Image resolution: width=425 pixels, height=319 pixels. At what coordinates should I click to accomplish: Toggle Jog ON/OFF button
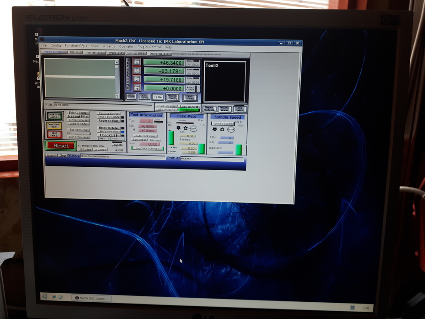coord(147,148)
